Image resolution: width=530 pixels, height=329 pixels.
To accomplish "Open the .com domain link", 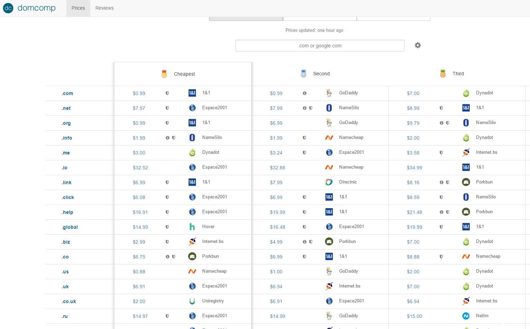I will [67, 93].
